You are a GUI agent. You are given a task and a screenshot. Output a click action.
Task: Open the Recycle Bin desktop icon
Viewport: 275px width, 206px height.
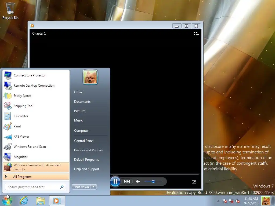point(10,10)
